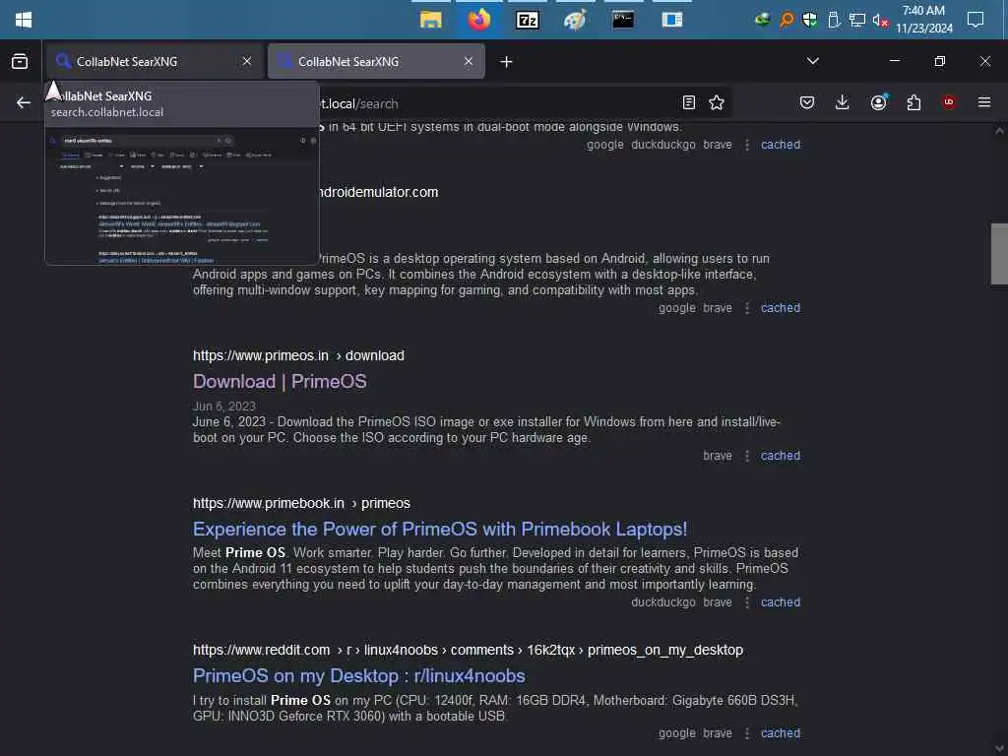Click duckduckgo engine label on Primebook result
Viewport: 1008px width, 756px height.
point(662,602)
